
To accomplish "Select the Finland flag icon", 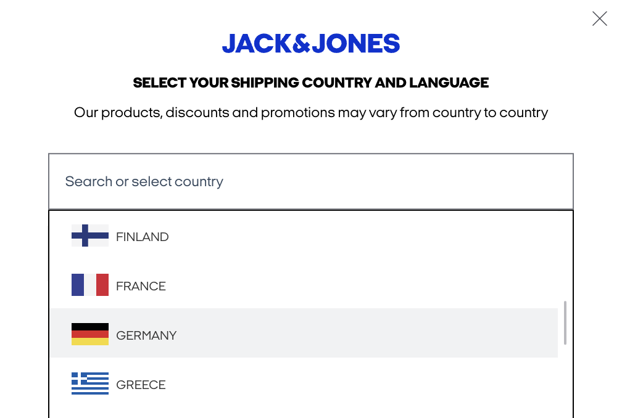I will (90, 236).
